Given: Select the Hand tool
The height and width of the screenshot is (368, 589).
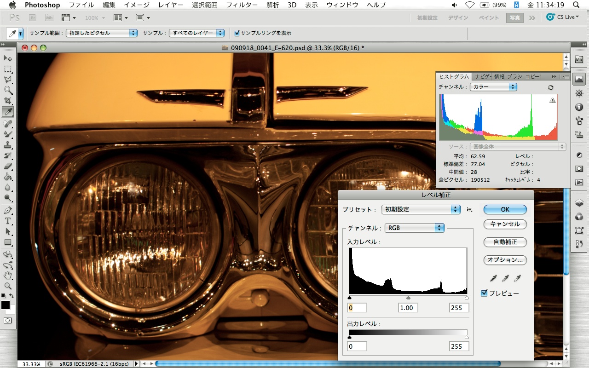Looking at the screenshot, I should coord(6,275).
